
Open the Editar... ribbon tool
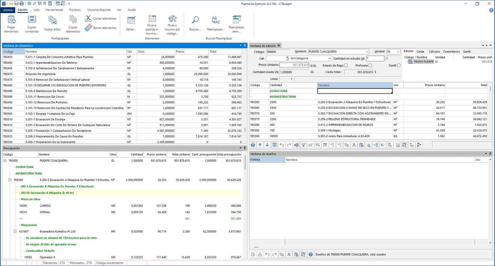(x=131, y=24)
